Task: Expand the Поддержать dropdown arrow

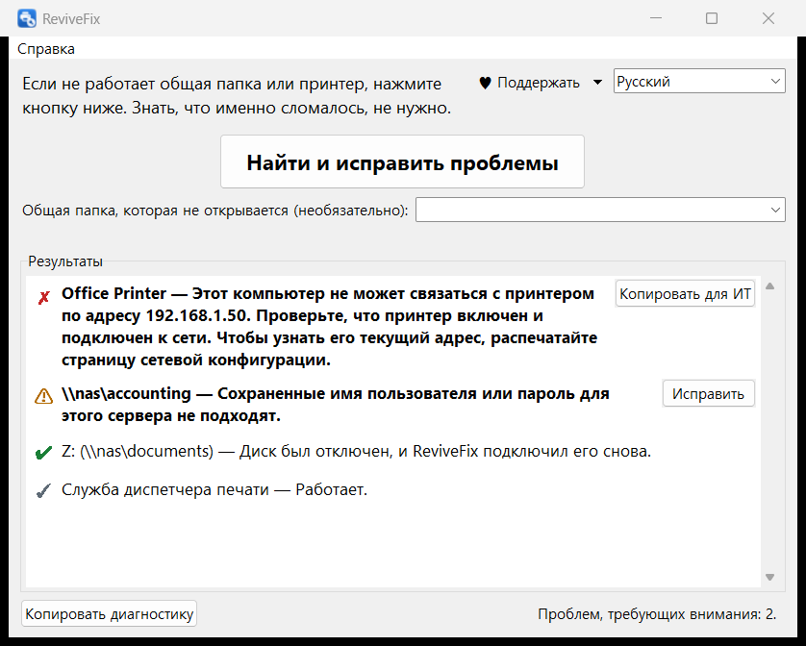Action: [x=597, y=83]
